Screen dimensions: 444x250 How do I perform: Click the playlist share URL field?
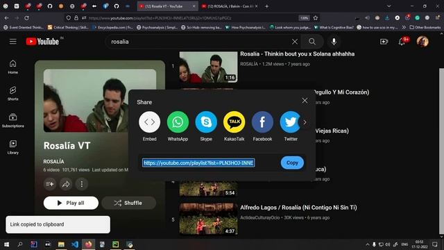click(198, 162)
